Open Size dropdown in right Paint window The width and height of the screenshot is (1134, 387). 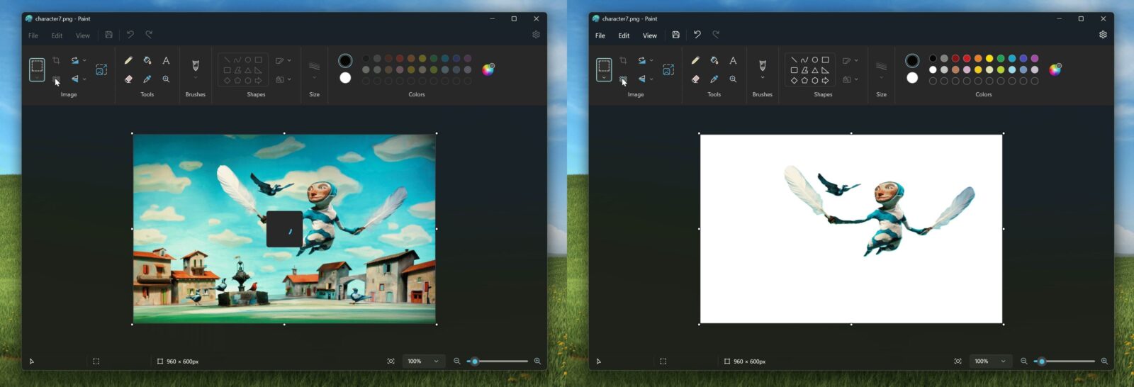coord(881,78)
